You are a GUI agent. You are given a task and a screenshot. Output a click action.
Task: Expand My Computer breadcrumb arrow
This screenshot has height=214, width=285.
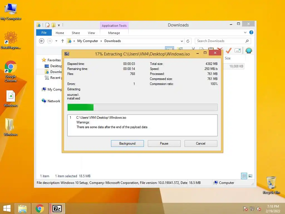101,41
